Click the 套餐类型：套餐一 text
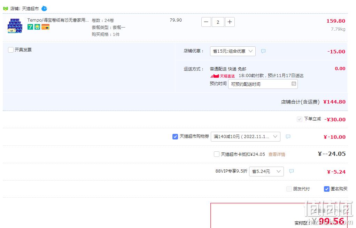This screenshot has height=228, width=356. 109,28
